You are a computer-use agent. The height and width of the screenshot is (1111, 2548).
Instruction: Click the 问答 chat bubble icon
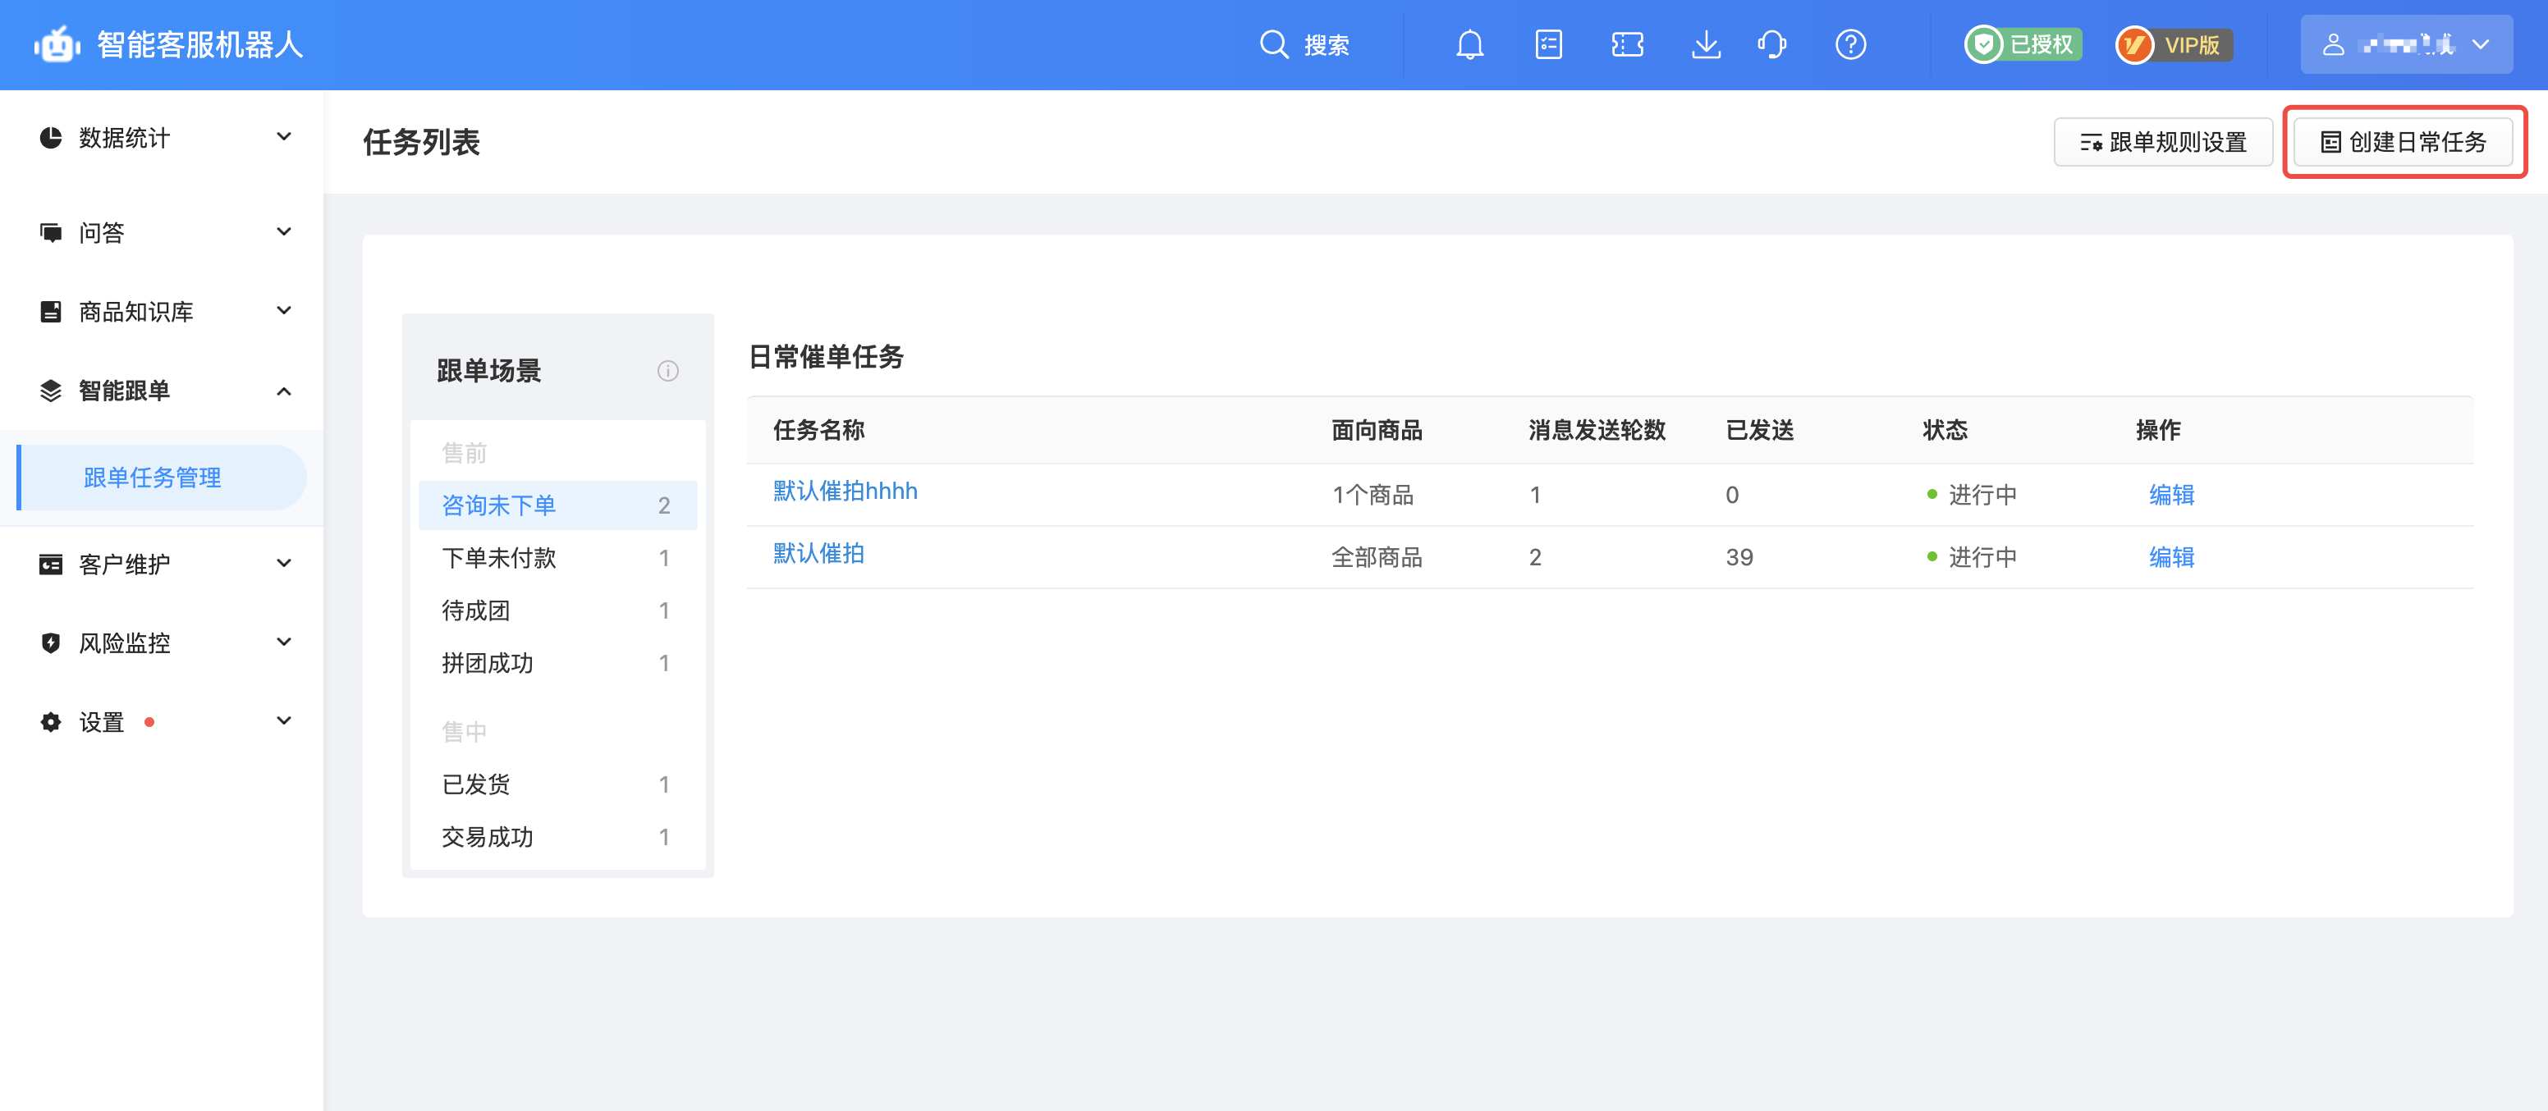[x=50, y=232]
